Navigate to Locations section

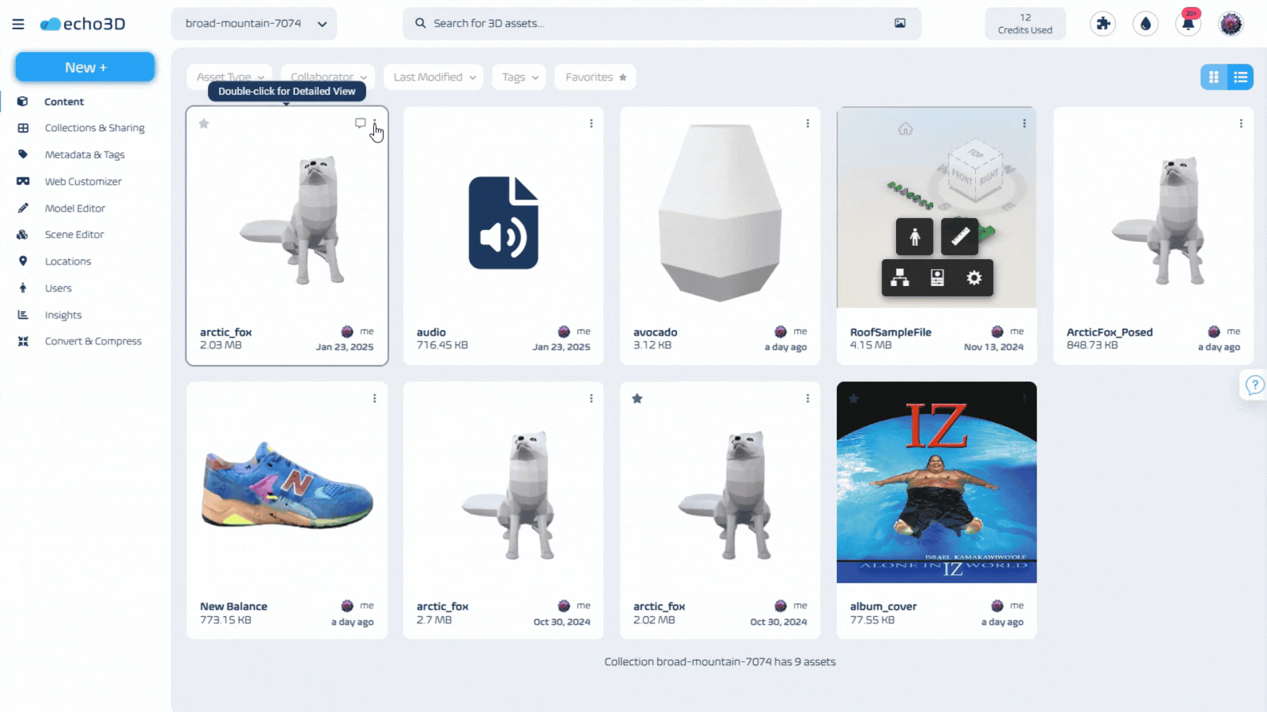click(67, 261)
